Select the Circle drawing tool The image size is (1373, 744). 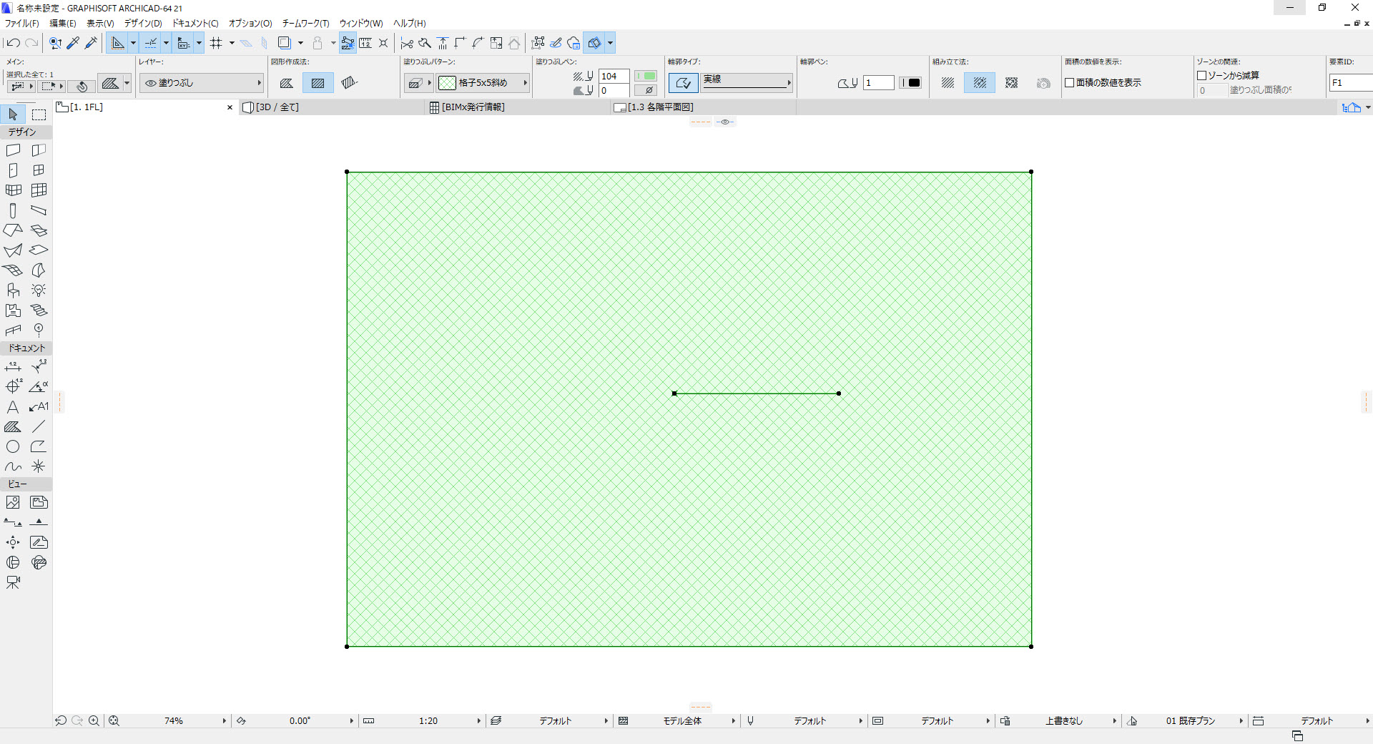tap(13, 446)
